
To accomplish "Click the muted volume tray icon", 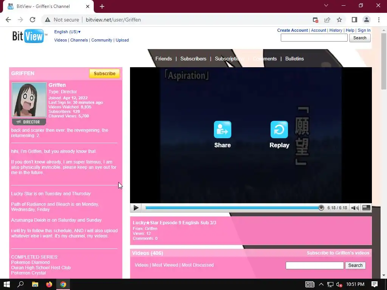I will point(339,284).
